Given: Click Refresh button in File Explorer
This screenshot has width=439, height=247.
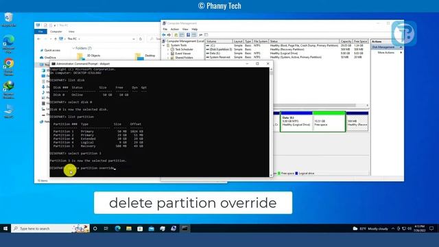Looking at the screenshot, I should pos(141,39).
